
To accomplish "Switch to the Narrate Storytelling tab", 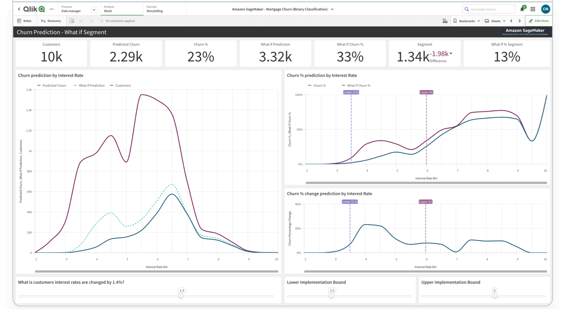I will pyautogui.click(x=155, y=9).
